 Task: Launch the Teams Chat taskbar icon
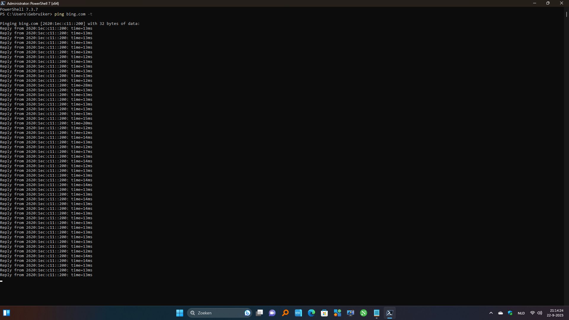click(x=272, y=313)
